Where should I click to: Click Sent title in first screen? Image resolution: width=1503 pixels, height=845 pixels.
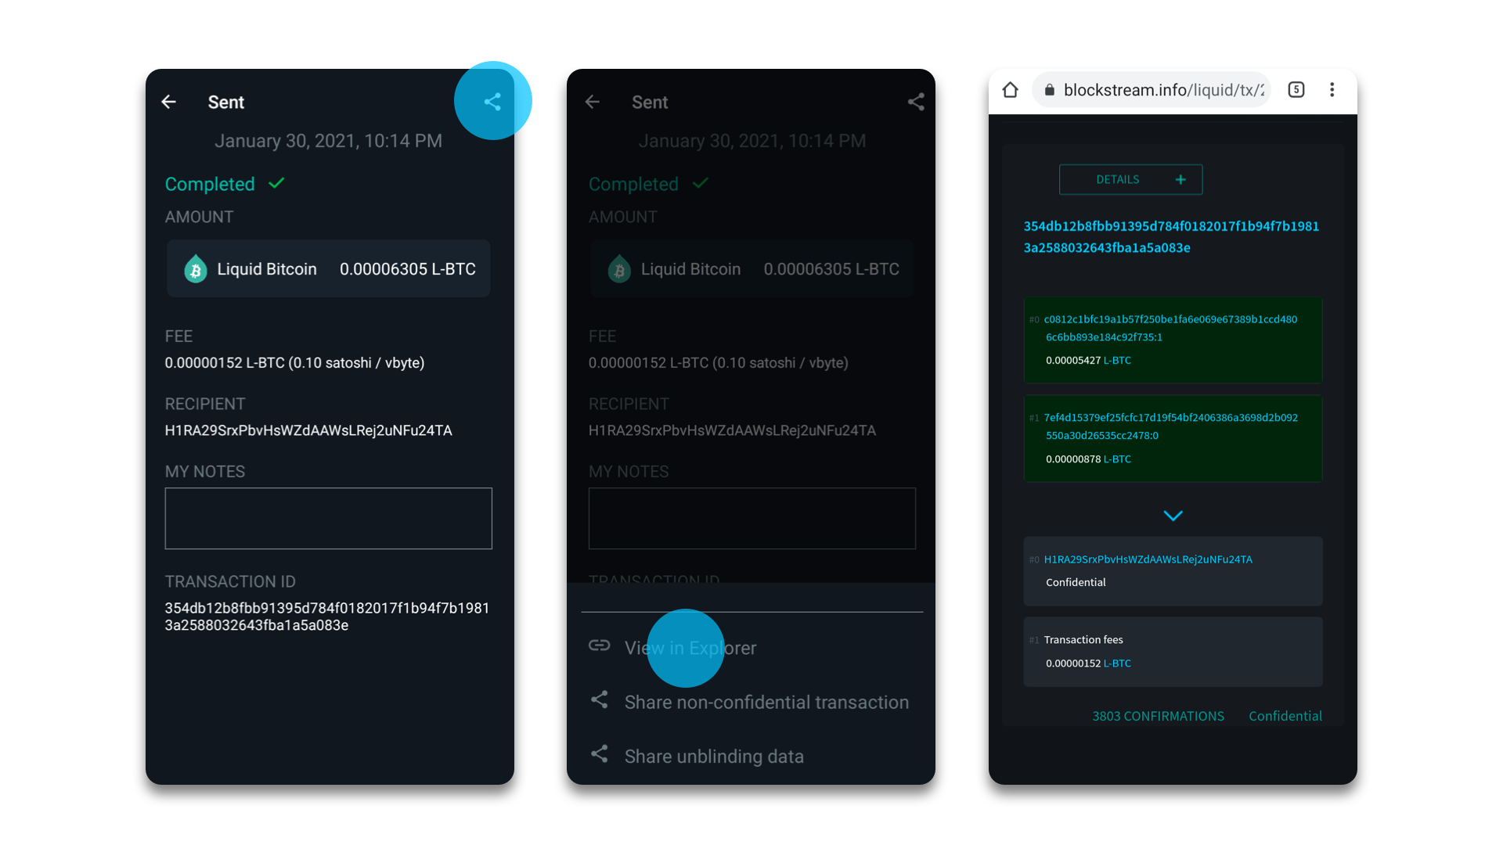point(226,102)
